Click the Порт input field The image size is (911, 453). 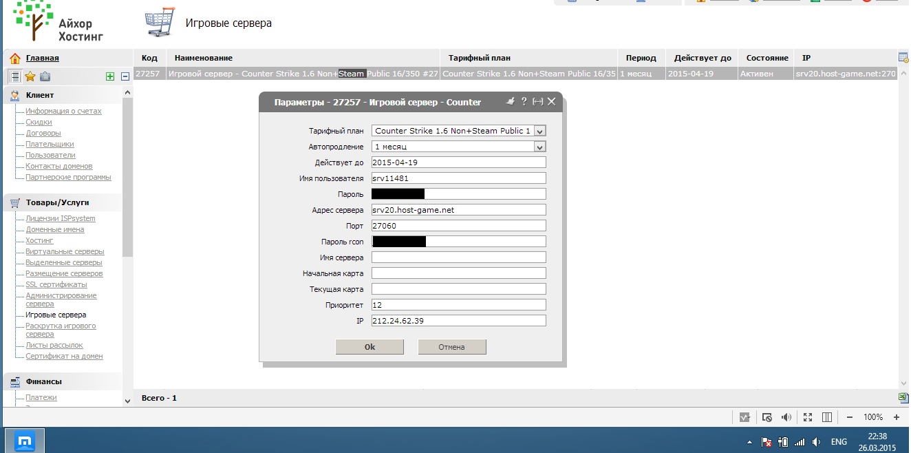pos(458,226)
